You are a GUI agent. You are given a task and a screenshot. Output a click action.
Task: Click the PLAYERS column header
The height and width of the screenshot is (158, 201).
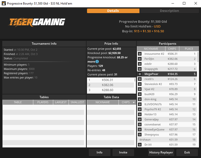click(43, 102)
